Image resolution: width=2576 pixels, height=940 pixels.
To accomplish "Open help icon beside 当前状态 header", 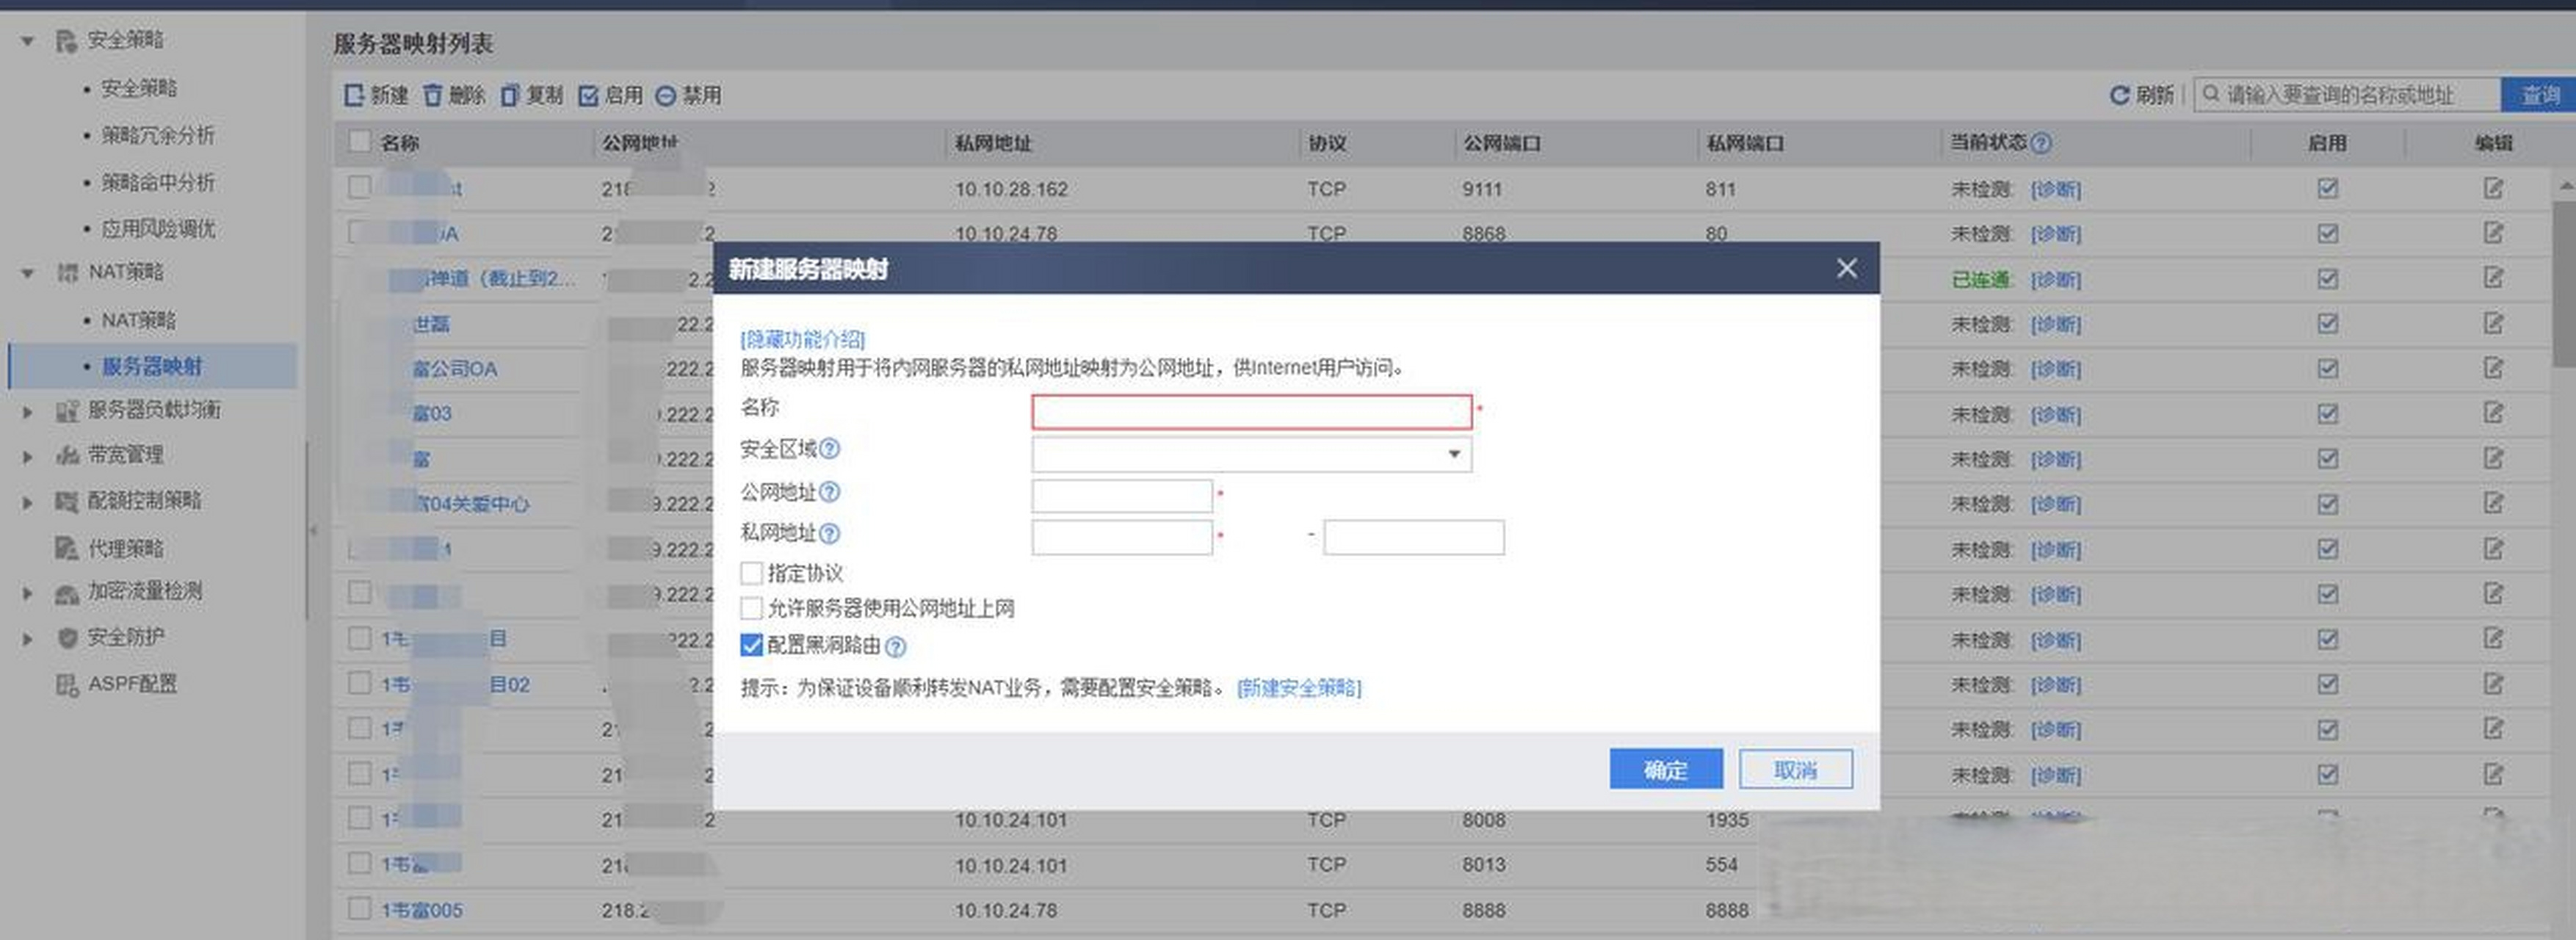I will pyautogui.click(x=2041, y=143).
